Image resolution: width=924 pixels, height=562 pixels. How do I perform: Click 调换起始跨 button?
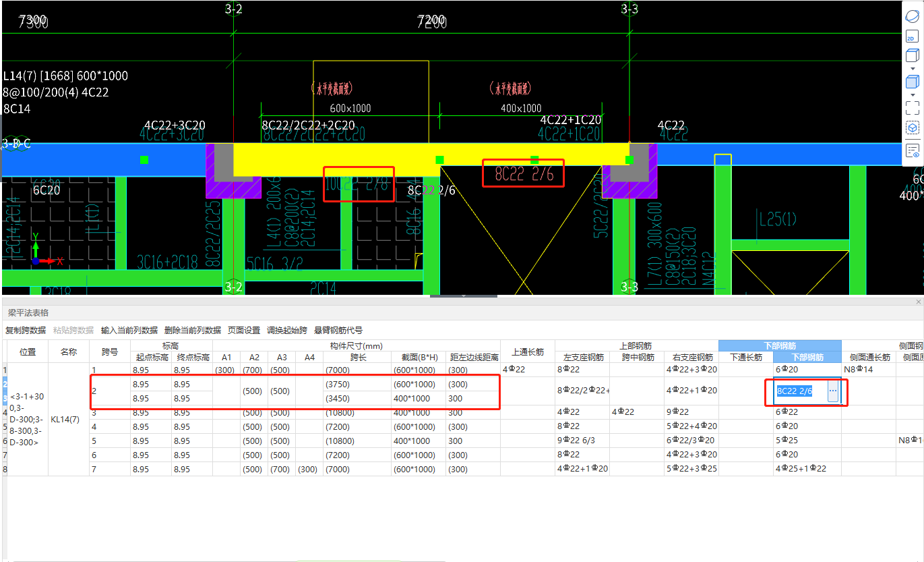[x=287, y=331]
